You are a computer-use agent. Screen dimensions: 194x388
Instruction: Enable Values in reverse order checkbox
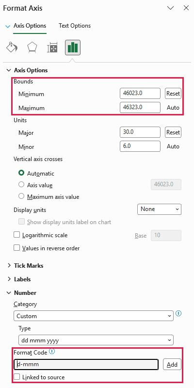(x=16, y=248)
